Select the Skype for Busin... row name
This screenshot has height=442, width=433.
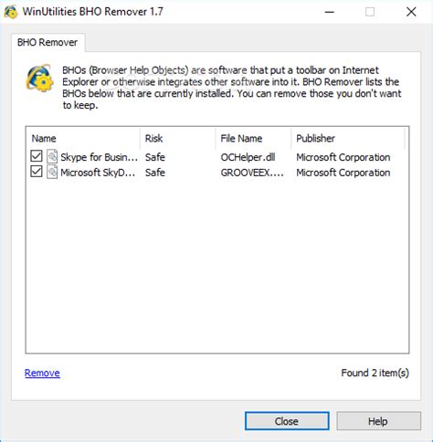(99, 157)
